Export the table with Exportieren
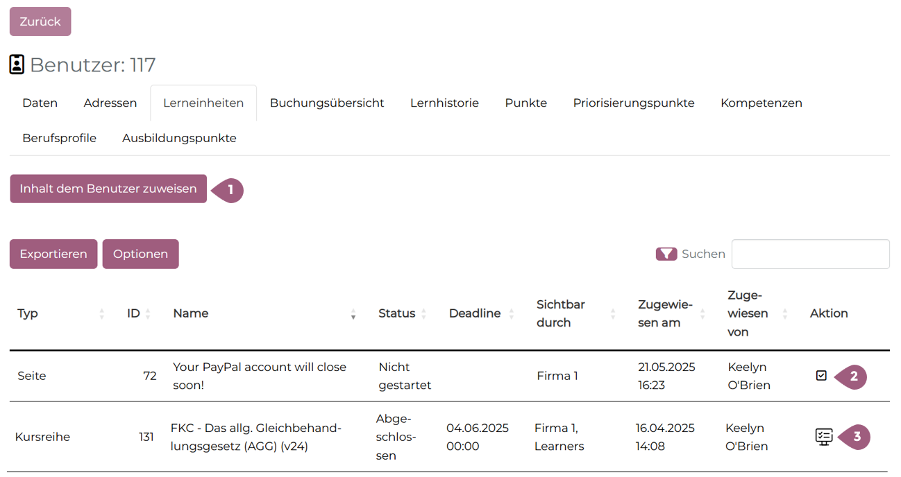Viewport: 901px width, 477px height. click(53, 254)
